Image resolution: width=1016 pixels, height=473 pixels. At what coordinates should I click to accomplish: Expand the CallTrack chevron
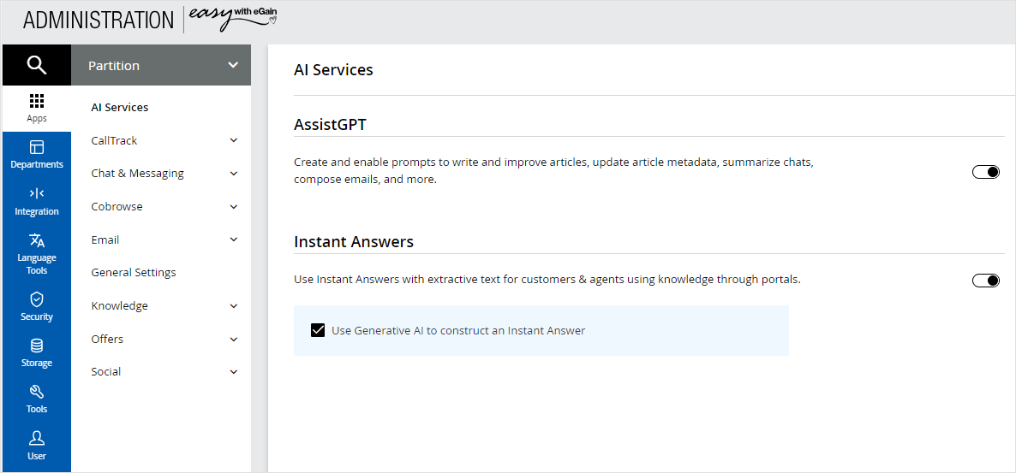(x=234, y=140)
